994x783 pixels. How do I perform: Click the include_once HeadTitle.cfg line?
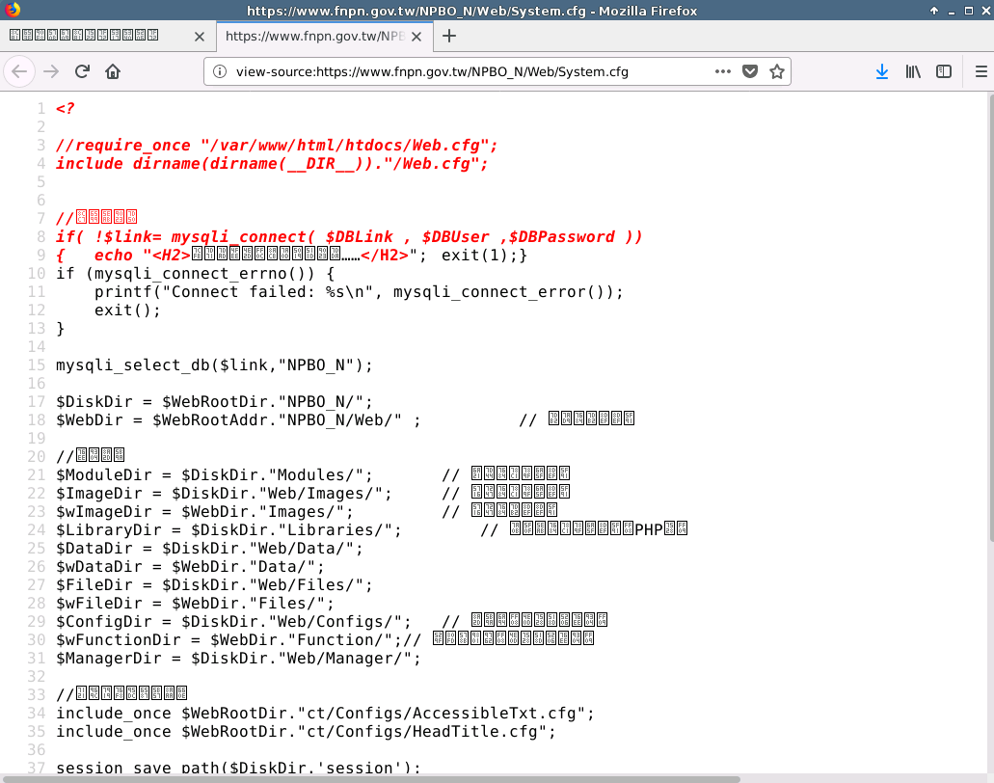(307, 732)
